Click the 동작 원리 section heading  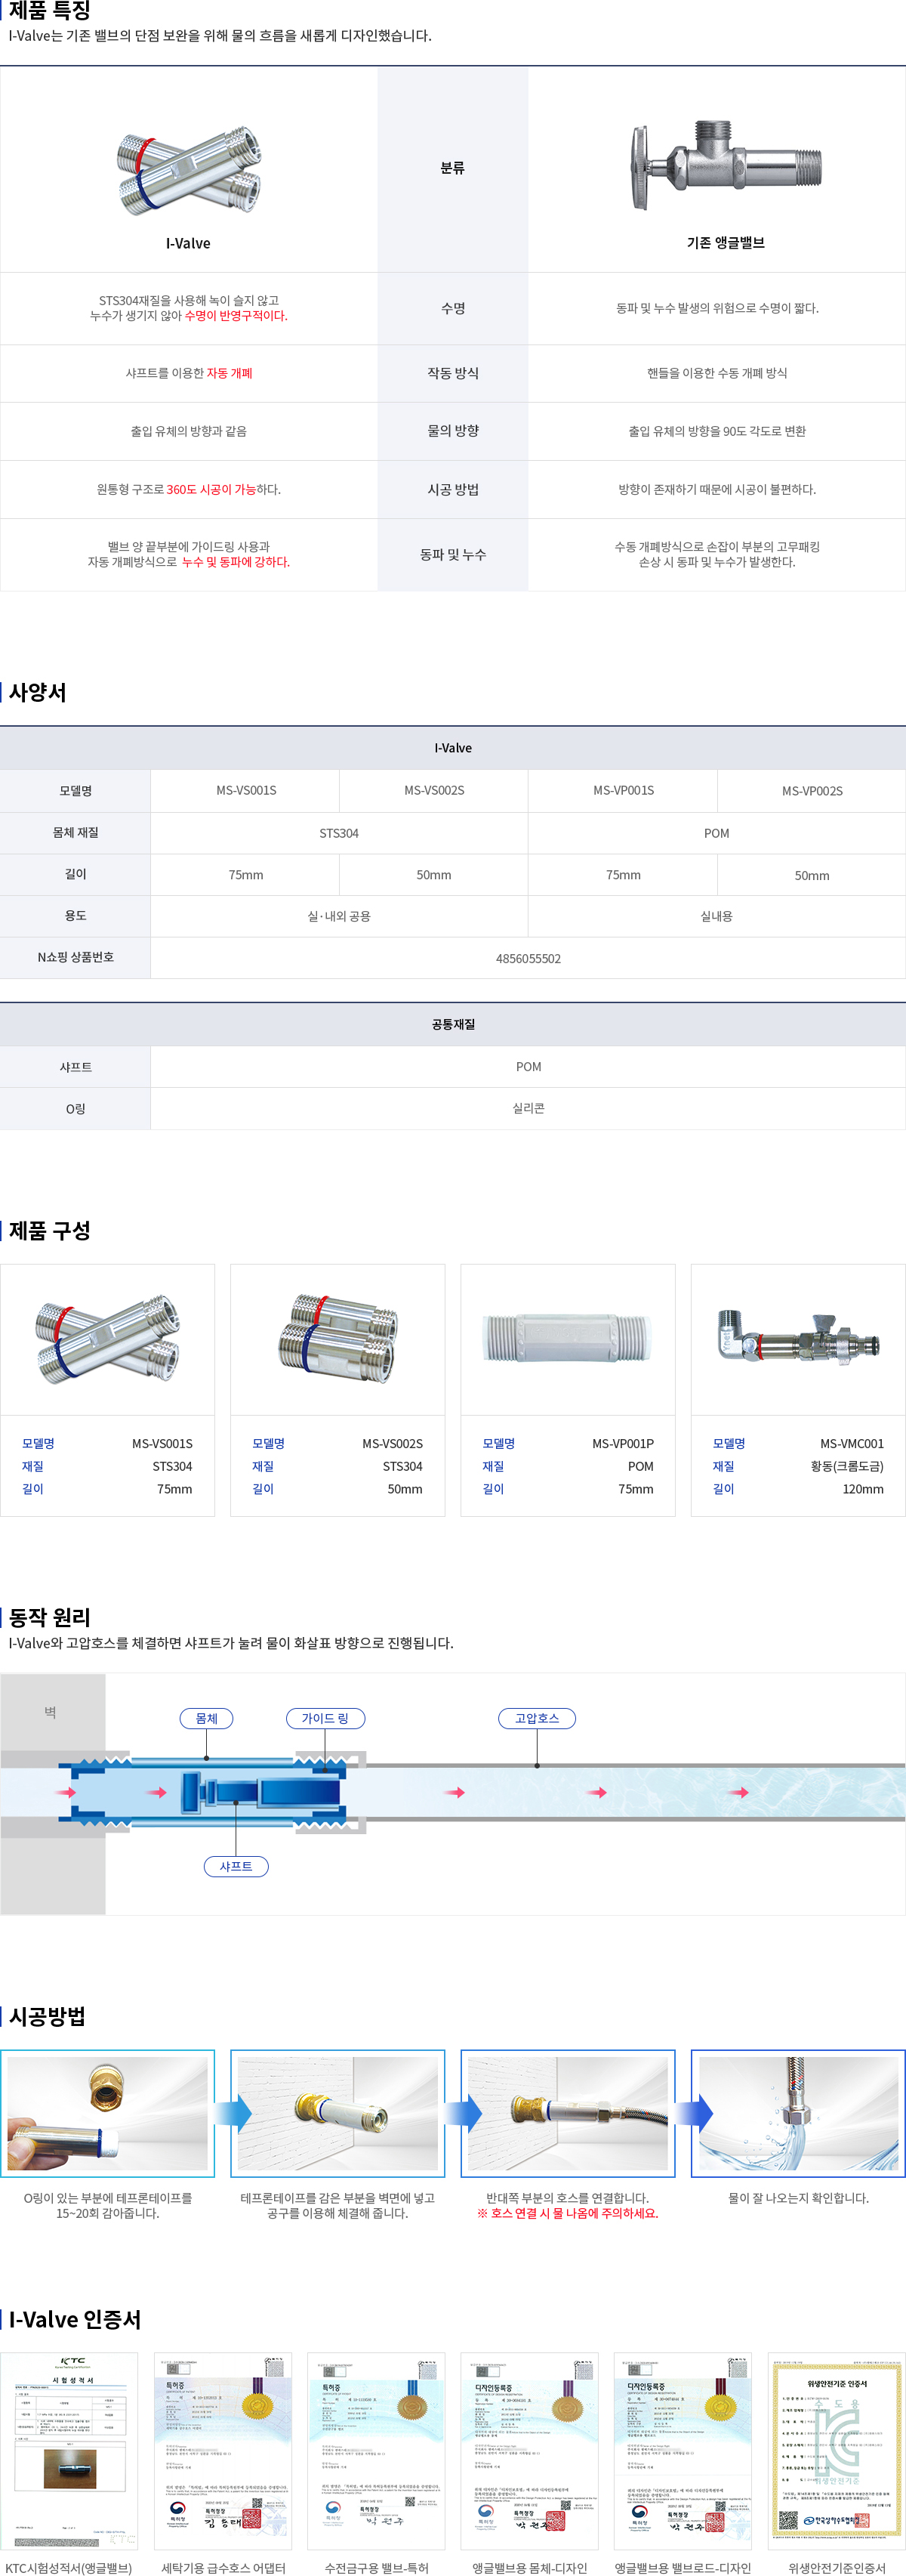pos(50,1617)
